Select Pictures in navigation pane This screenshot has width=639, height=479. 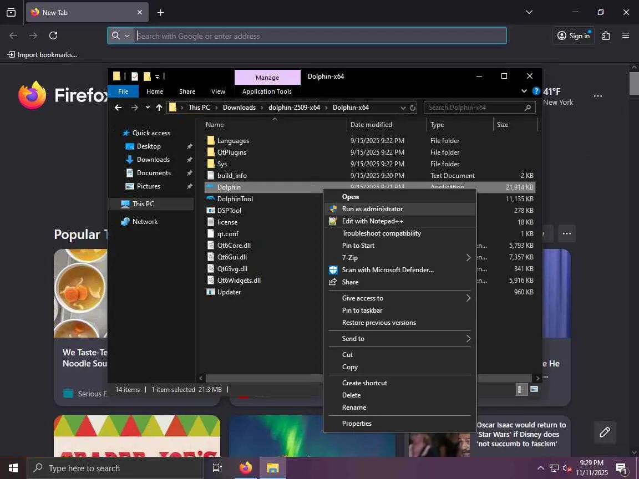point(148,186)
